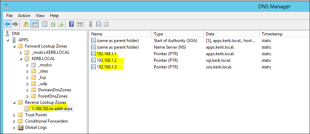Open the View menu
Viewport: 310px width, 134px height.
[40, 16]
